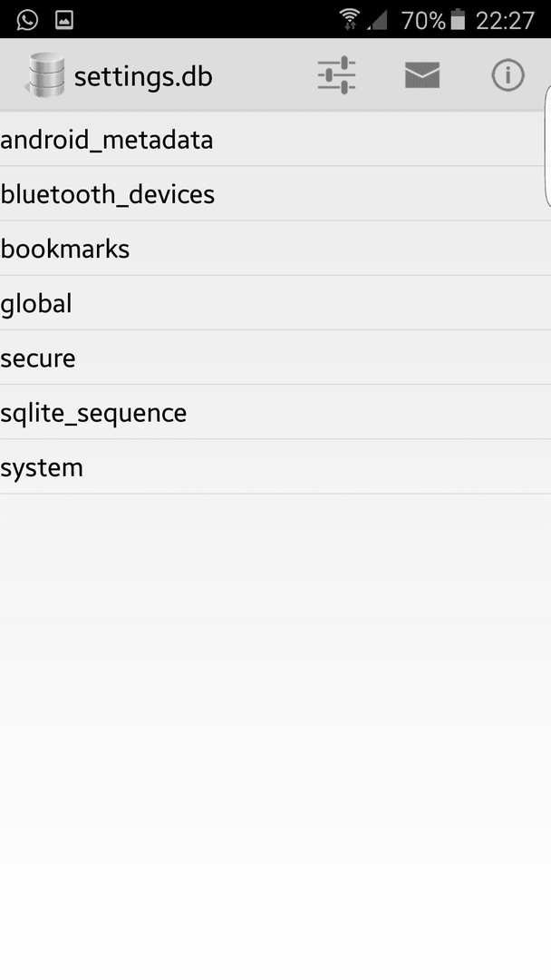The image size is (551, 980).
Task: Tap the Wi-Fi status icon
Action: tap(350, 20)
